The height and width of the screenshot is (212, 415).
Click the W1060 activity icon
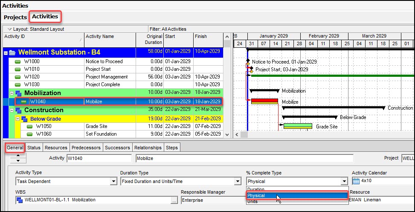click(x=30, y=134)
